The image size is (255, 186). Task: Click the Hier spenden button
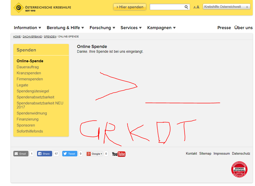[x=130, y=7]
